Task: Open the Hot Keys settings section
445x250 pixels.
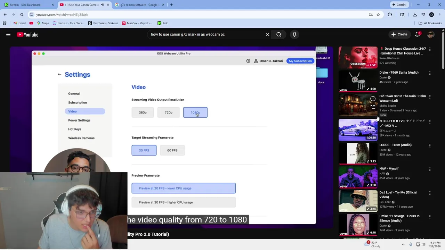Action: 75,129
